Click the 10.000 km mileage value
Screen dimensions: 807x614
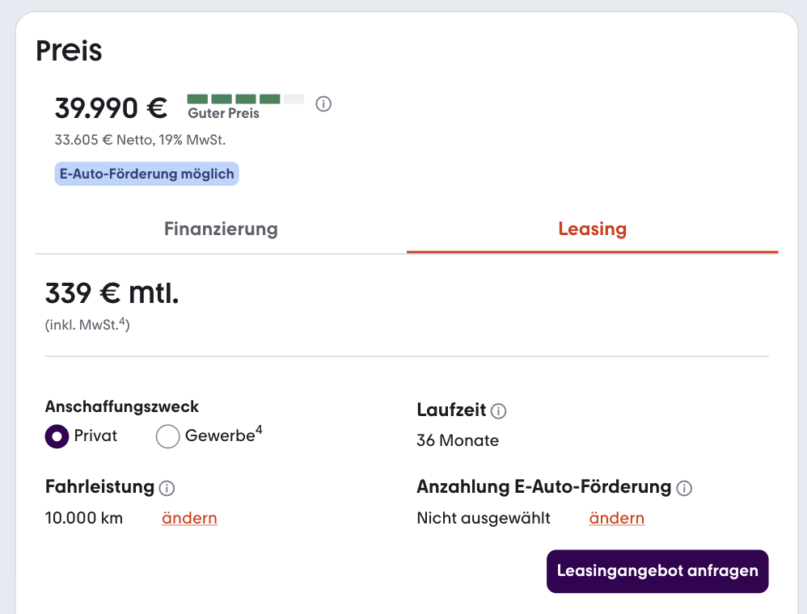click(84, 518)
